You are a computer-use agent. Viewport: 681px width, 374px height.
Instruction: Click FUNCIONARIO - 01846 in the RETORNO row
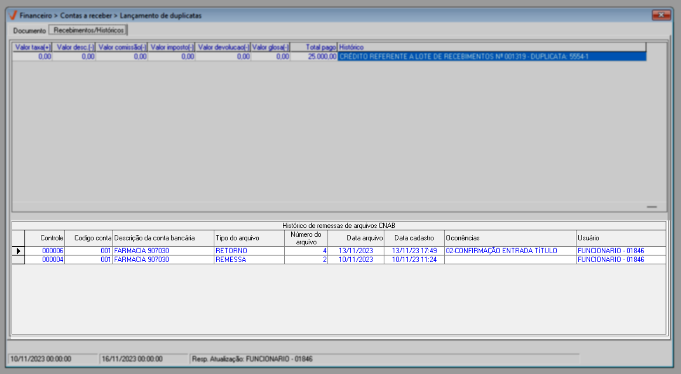pyautogui.click(x=621, y=251)
